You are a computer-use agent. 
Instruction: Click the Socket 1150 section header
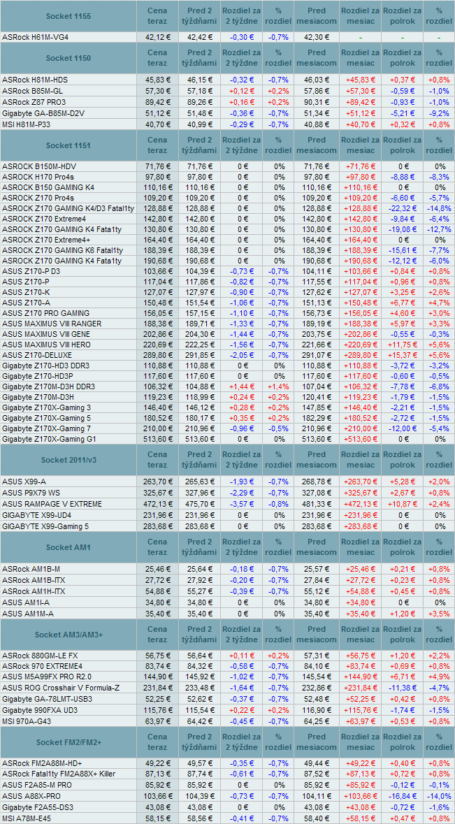[x=68, y=58]
